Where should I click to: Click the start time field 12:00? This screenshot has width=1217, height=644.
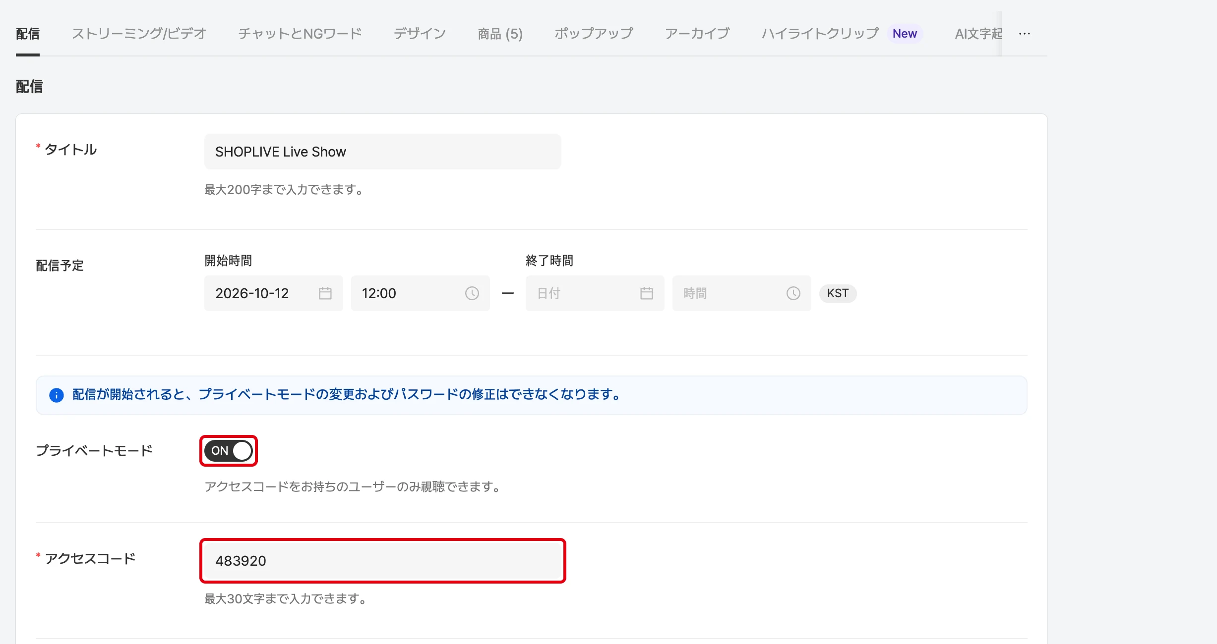(x=421, y=293)
